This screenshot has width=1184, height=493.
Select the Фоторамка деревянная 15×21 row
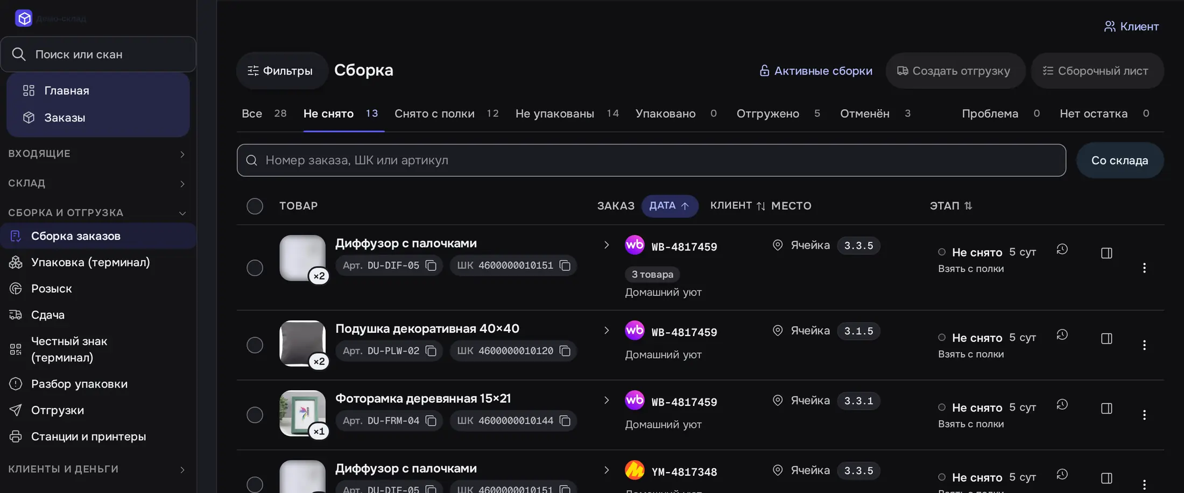point(255,415)
